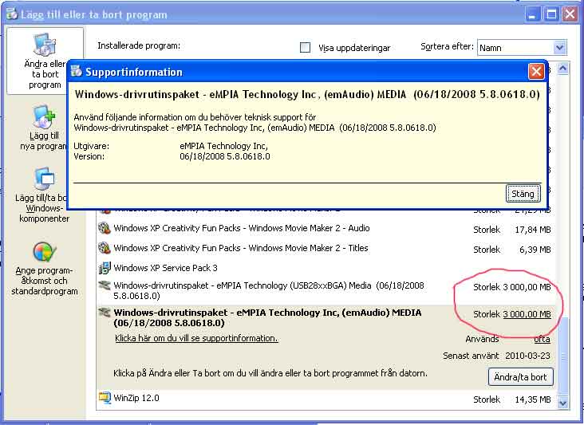The width and height of the screenshot is (584, 425).
Task: Click the 'ofta' usage value
Action: (542, 339)
